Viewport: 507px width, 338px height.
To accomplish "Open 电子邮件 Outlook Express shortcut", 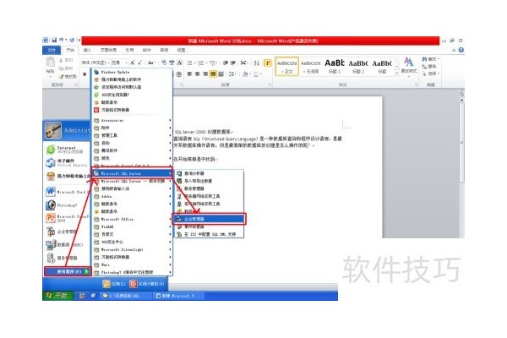I will click(x=65, y=163).
